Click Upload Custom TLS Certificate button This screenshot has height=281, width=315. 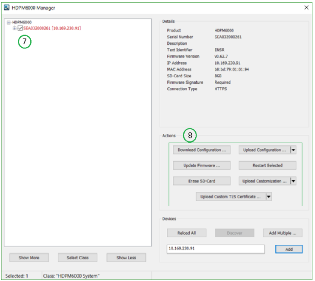[x=231, y=197]
